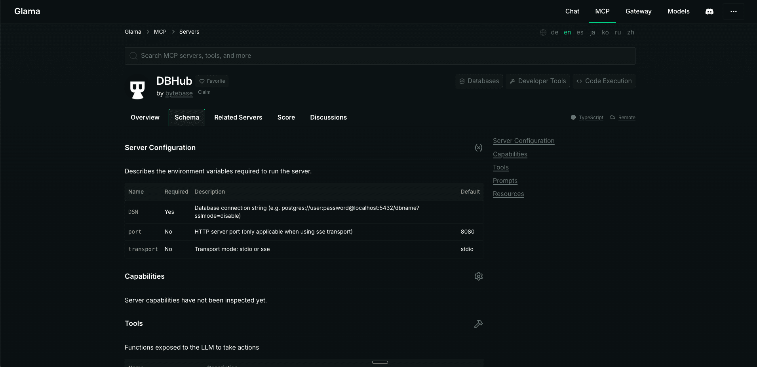Click the Server Configuration variable icon
The width and height of the screenshot is (757, 367).
pyautogui.click(x=478, y=148)
